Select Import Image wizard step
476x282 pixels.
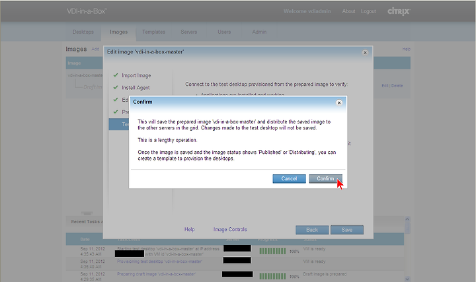click(136, 75)
